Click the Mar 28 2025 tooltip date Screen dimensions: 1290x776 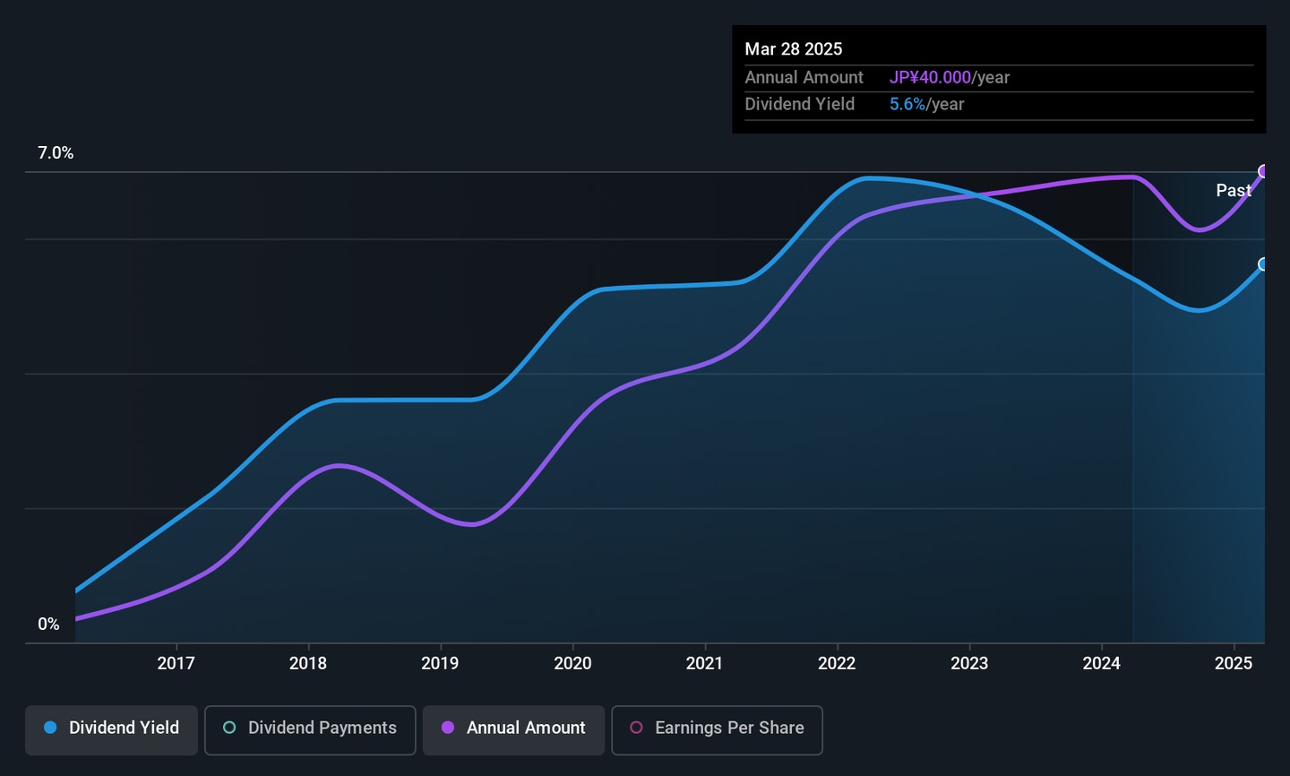tap(793, 49)
